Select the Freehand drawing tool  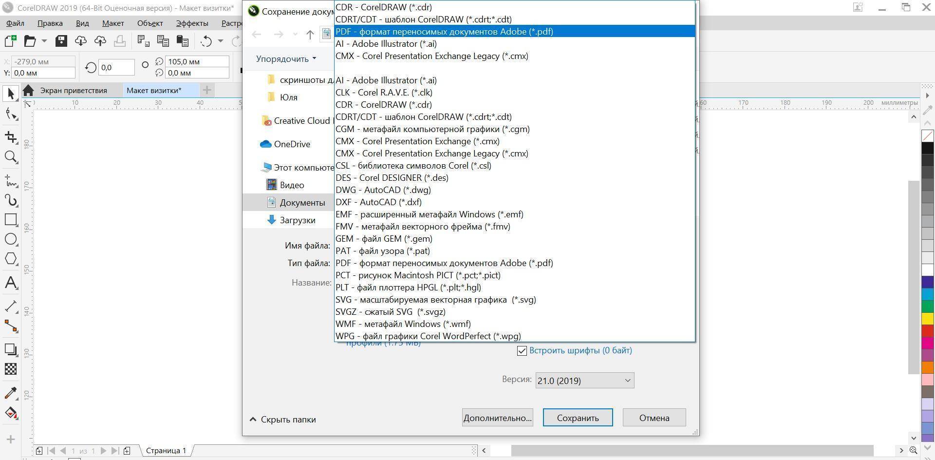(x=11, y=181)
